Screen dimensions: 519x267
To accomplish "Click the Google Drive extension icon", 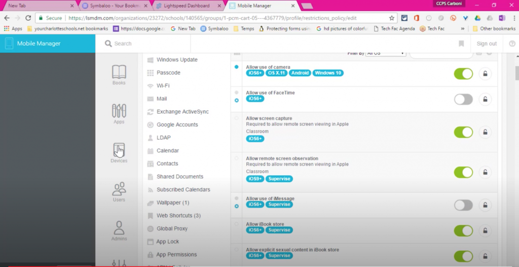I will coord(477,18).
